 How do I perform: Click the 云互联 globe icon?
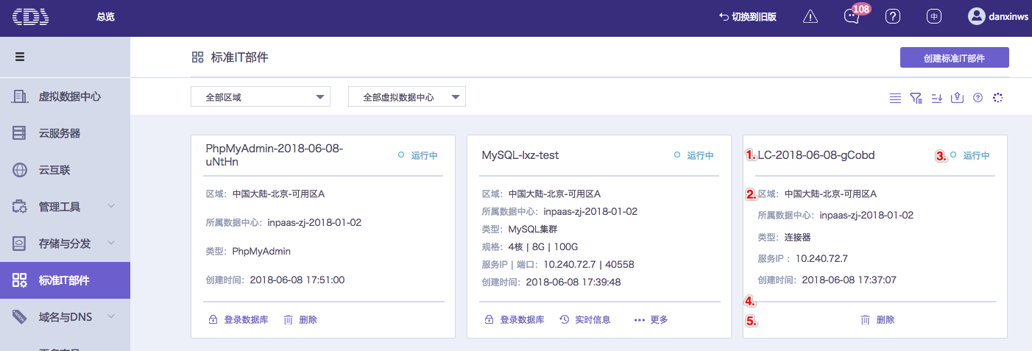click(x=20, y=170)
